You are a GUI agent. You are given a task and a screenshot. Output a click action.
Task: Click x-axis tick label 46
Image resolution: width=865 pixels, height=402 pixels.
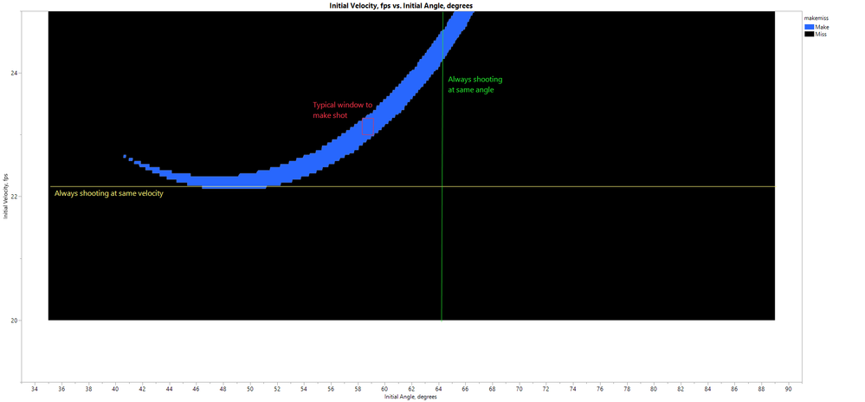197,388
